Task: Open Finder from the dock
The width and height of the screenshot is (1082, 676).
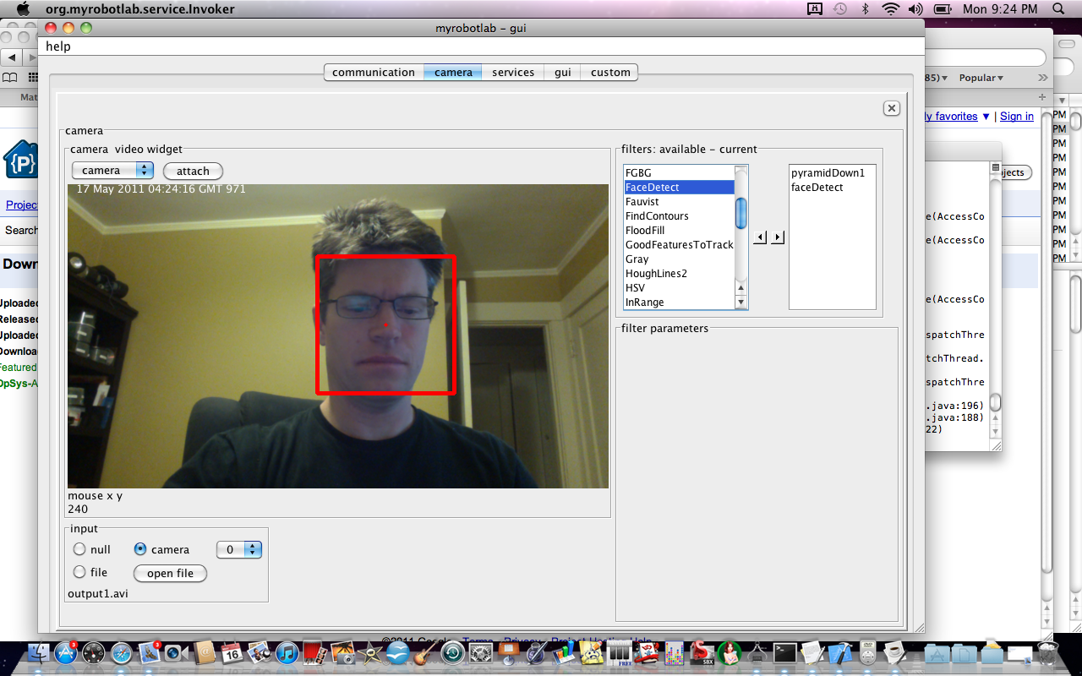Action: click(38, 653)
